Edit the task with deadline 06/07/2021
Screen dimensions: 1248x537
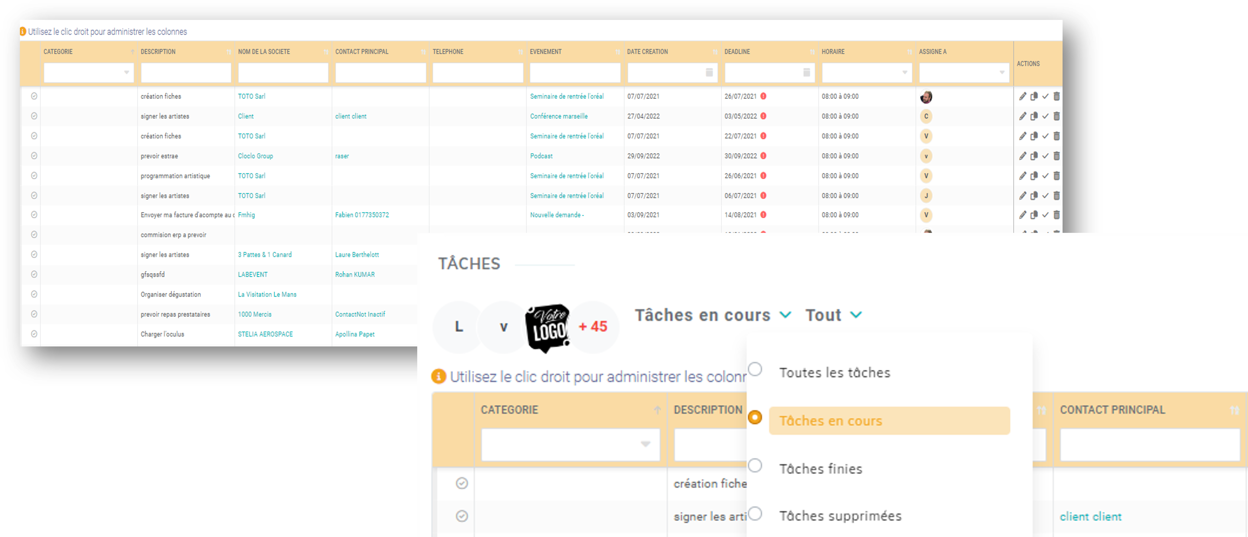tap(1022, 195)
